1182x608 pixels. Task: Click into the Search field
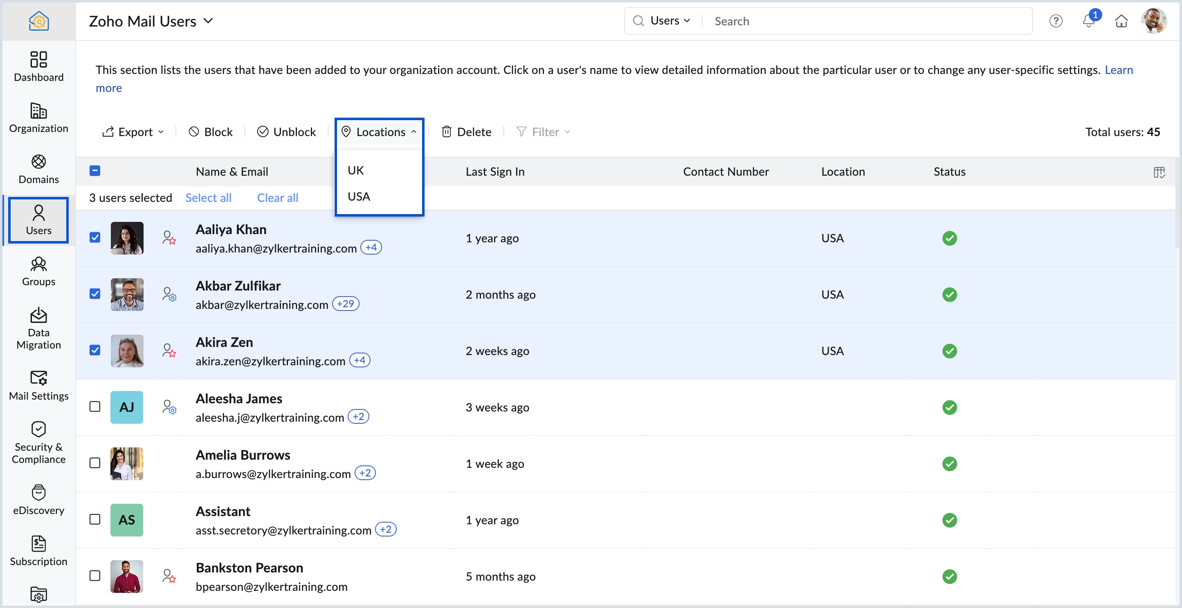[x=867, y=21]
